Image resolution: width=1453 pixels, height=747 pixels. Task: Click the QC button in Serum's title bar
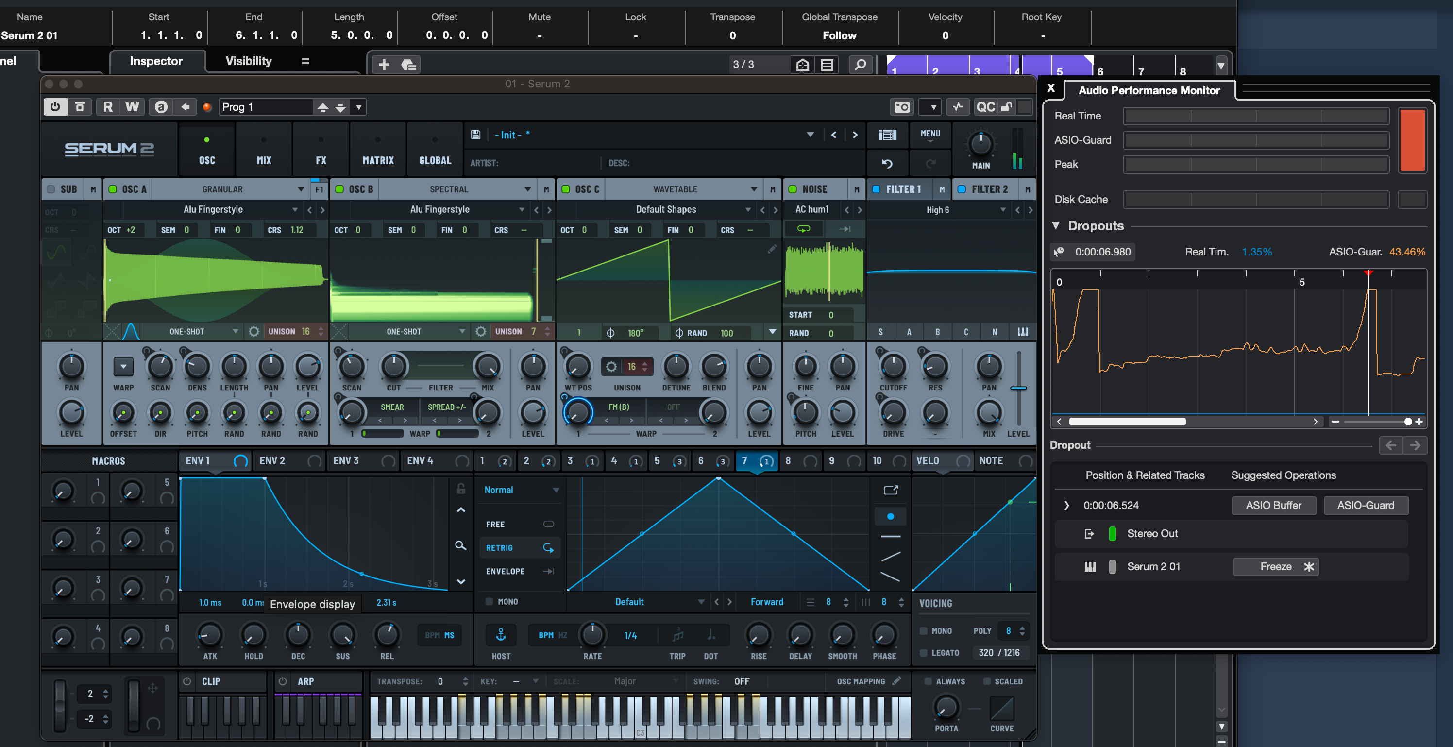985,107
